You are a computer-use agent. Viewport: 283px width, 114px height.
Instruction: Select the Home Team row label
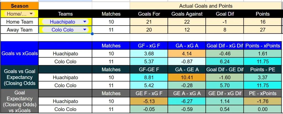pyautogui.click(x=20, y=22)
